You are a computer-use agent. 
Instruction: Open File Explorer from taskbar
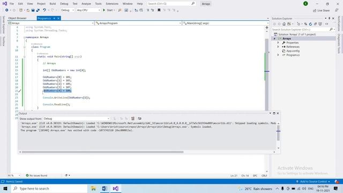click(93, 188)
